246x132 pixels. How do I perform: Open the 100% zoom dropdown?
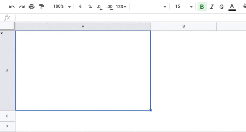click(62, 7)
